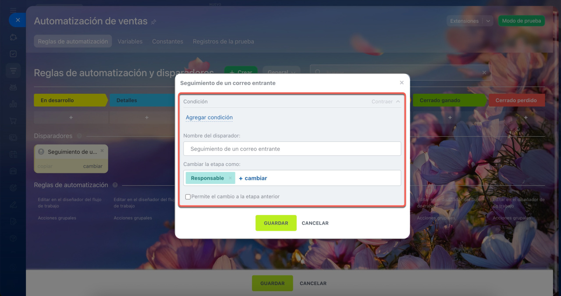Screen dimensions: 561x296
Task: Click the pin icon next to Automatización de ventas
Action: coord(153,21)
